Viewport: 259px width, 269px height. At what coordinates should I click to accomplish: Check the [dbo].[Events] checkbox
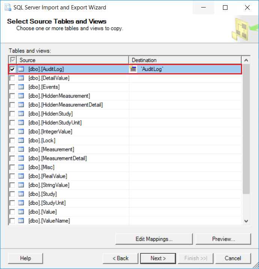pyautogui.click(x=12, y=87)
